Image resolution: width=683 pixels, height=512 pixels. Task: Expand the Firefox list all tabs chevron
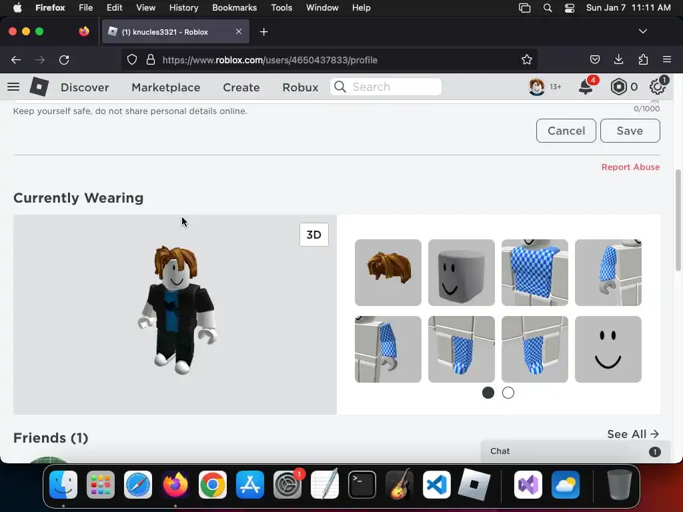pos(642,31)
